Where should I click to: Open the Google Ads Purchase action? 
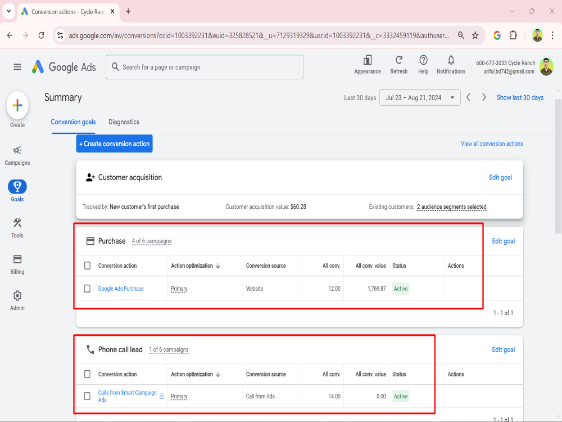click(x=121, y=289)
